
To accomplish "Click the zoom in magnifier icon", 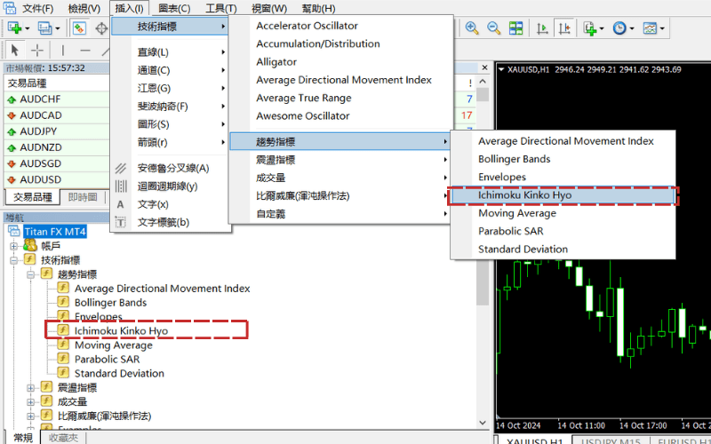I will tap(472, 28).
